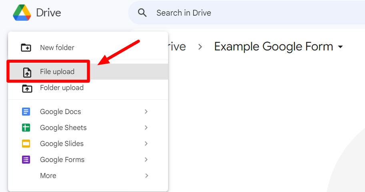365x192 pixels.
Task: Click the New folder icon
Action: [x=26, y=48]
